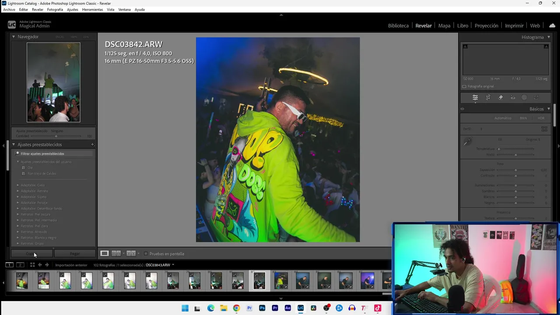The height and width of the screenshot is (315, 560).
Task: Hide filmstrip with bottom edge arrow
Action: (281, 299)
